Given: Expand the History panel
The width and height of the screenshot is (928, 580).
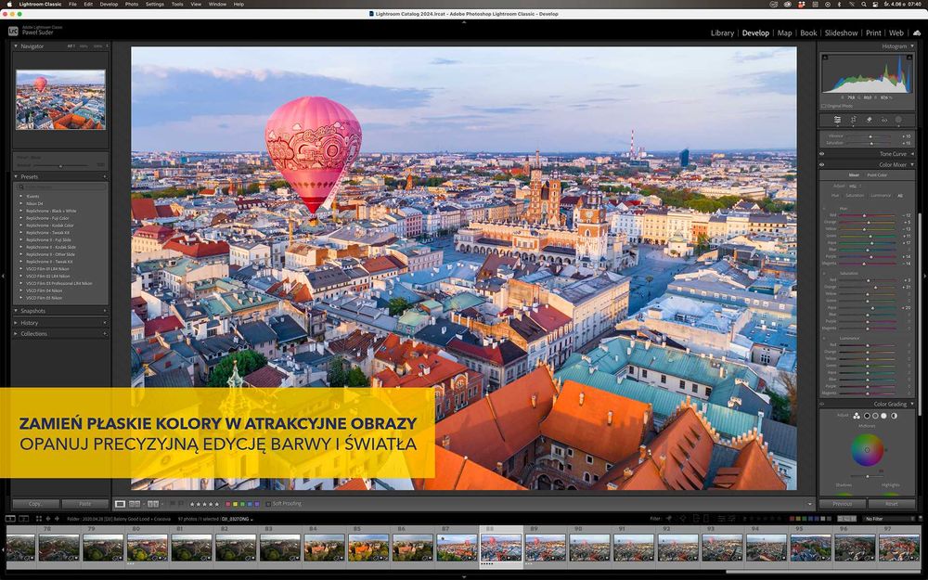Looking at the screenshot, I should click(16, 323).
